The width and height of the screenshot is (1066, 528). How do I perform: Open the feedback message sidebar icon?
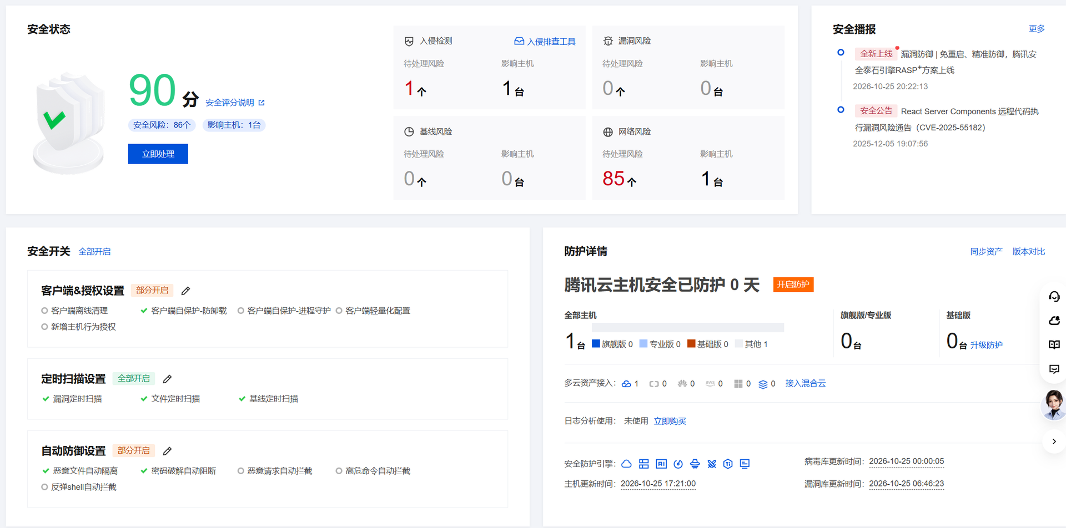click(1054, 369)
